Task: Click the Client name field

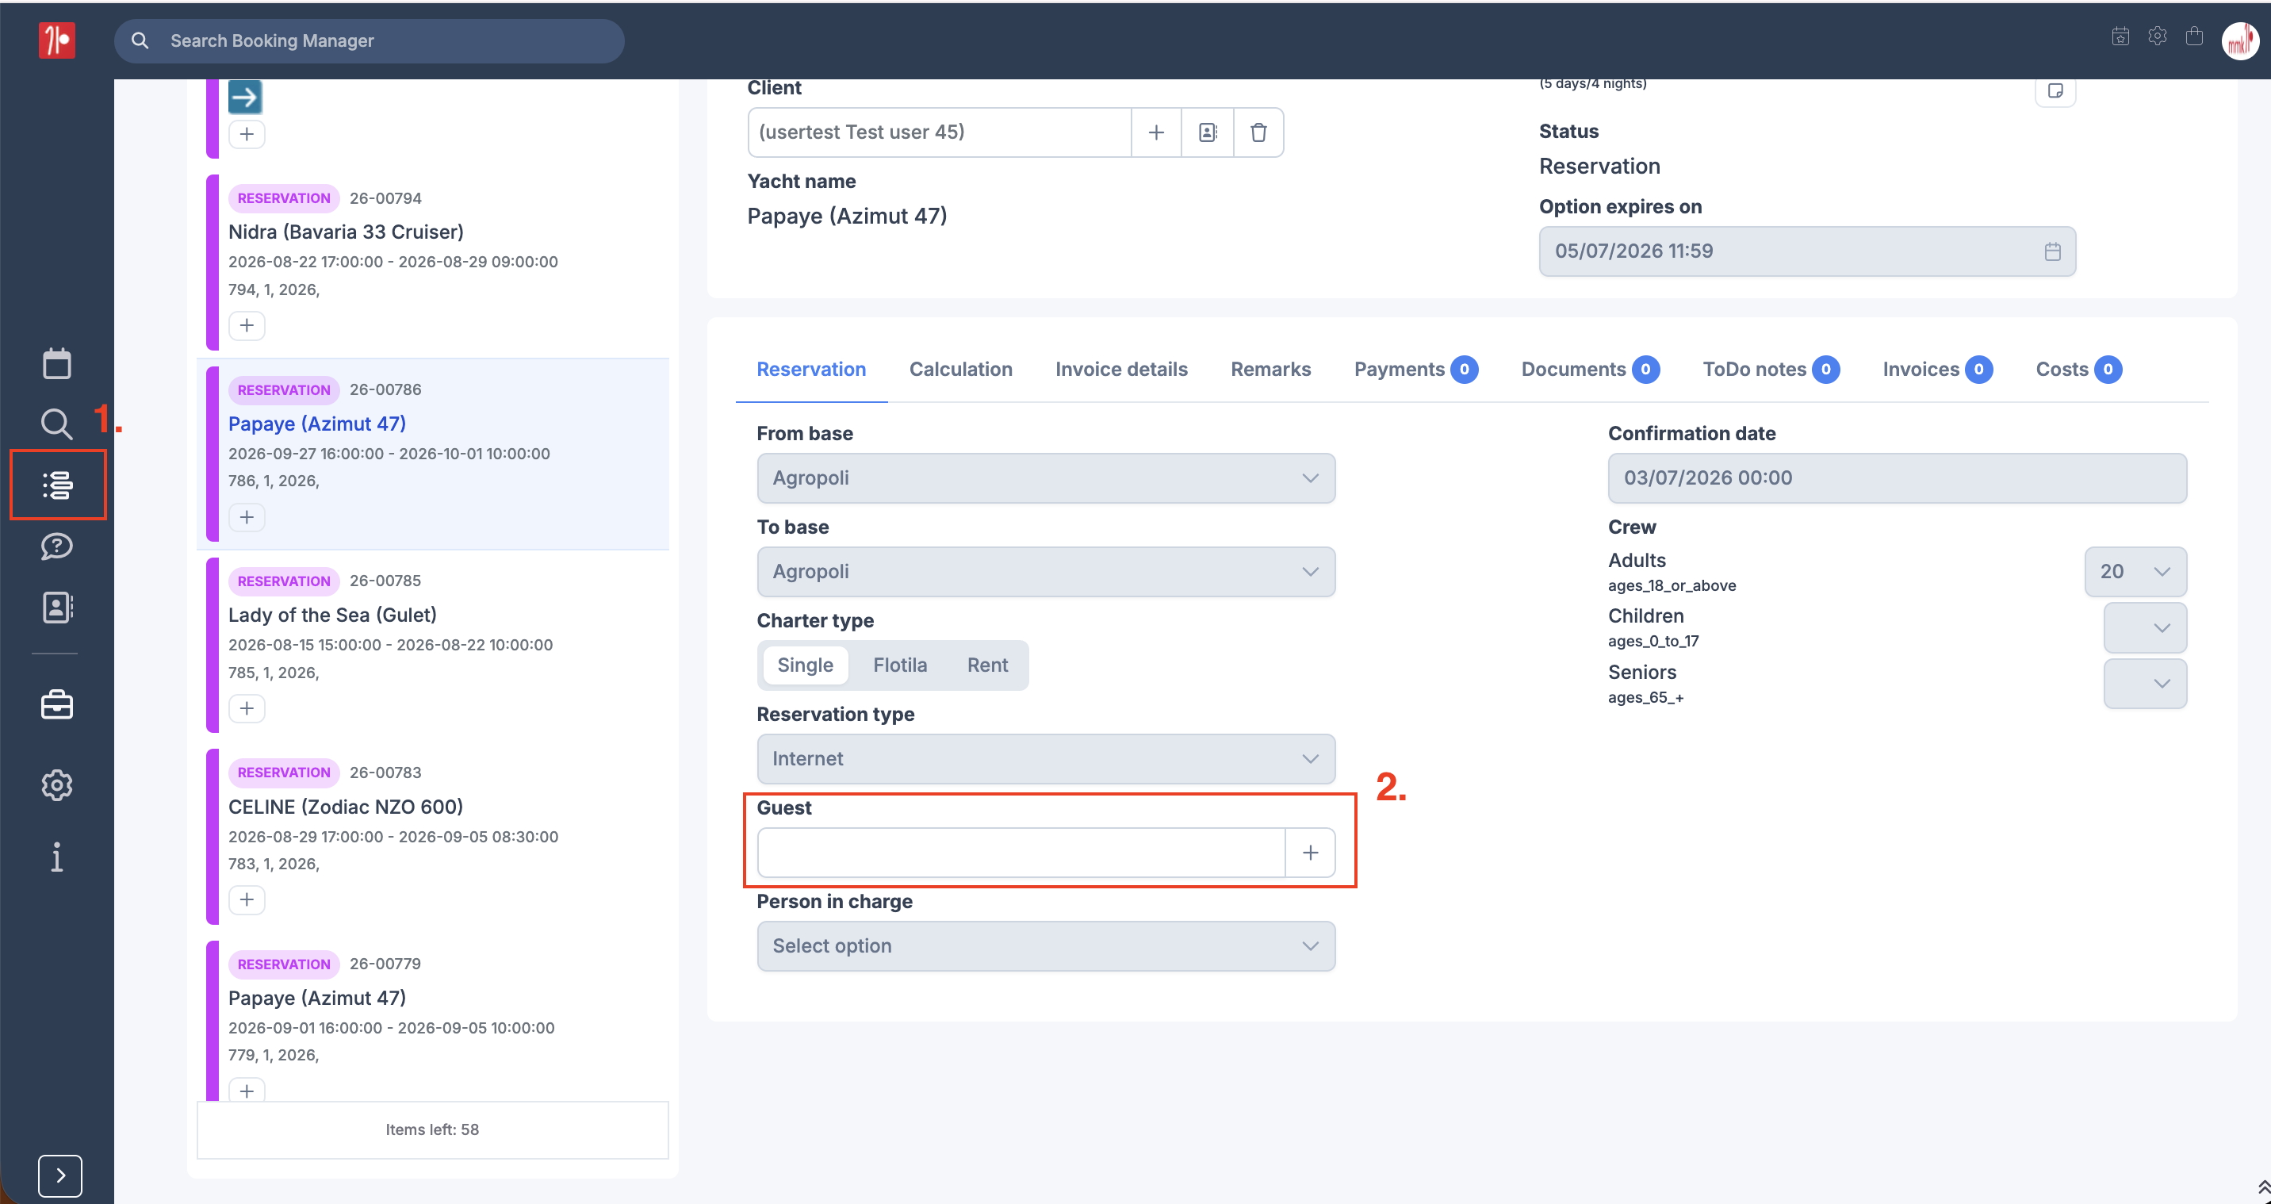Action: coord(940,132)
